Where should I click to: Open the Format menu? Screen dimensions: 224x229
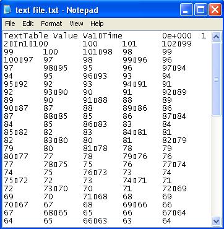pyautogui.click(x=51, y=24)
